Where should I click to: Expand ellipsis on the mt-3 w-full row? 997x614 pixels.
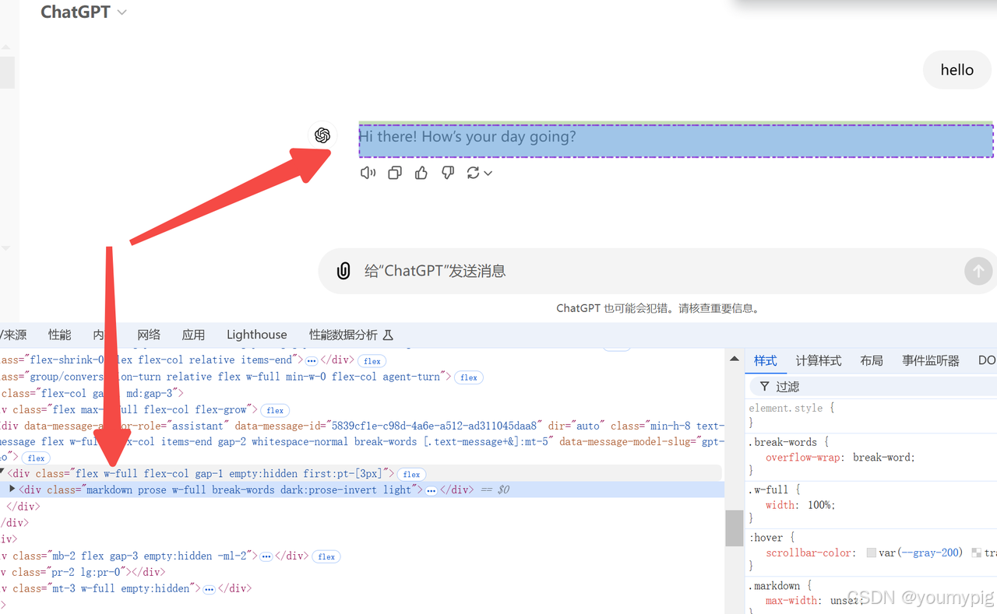tap(209, 589)
